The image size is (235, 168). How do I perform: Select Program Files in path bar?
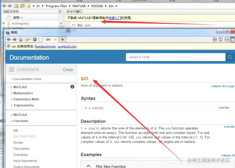pyautogui.click(x=56, y=6)
